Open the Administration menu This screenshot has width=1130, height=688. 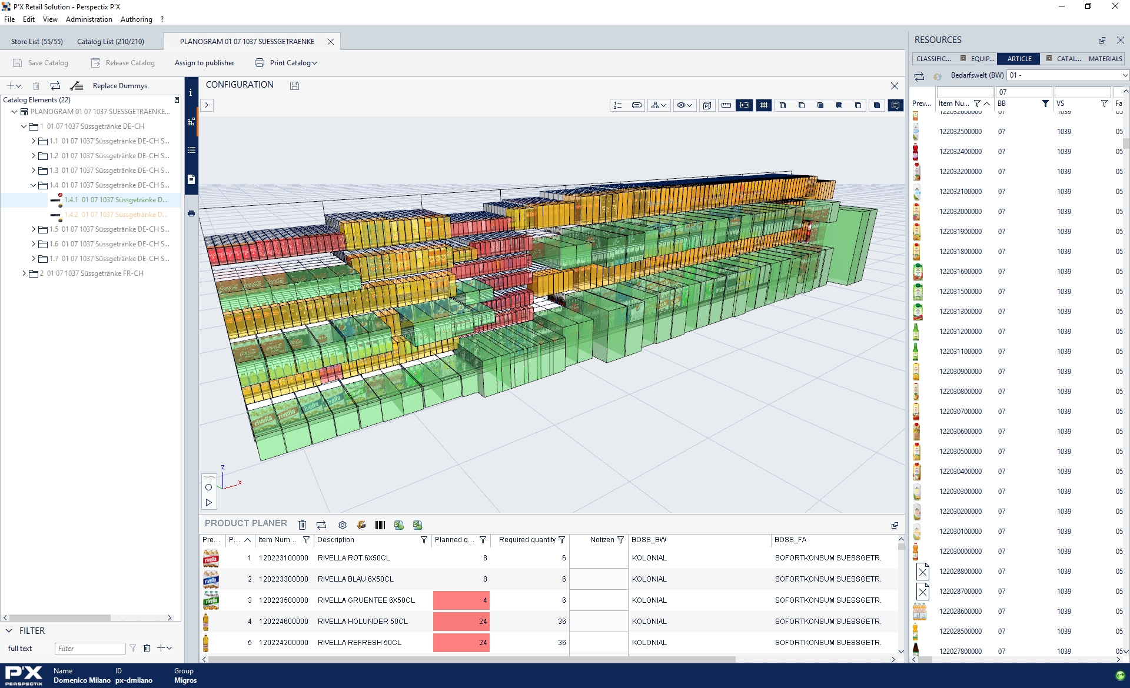click(x=89, y=19)
